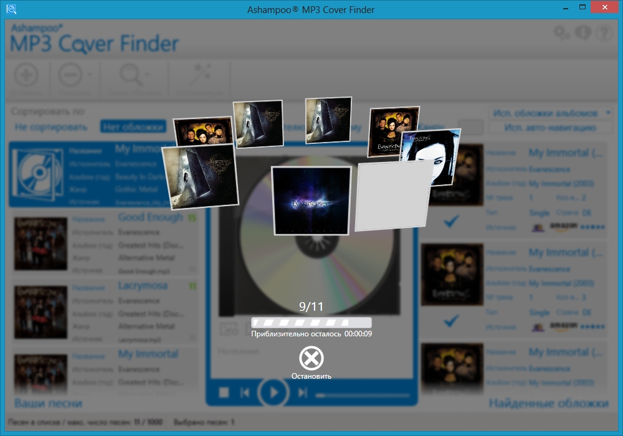This screenshot has height=436, width=623.
Task: Open the dropdown arrow beside magnifier icon
Action: pyautogui.click(x=148, y=74)
